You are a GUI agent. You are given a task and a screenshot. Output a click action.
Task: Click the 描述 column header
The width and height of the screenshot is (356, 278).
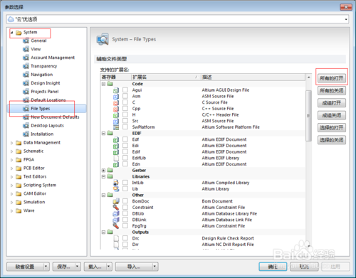click(x=253, y=77)
